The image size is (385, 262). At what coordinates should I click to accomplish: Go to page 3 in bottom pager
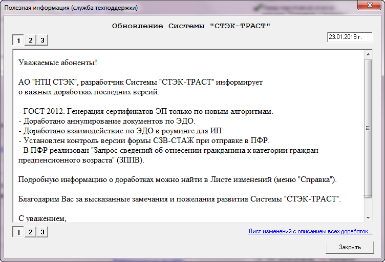click(x=42, y=232)
